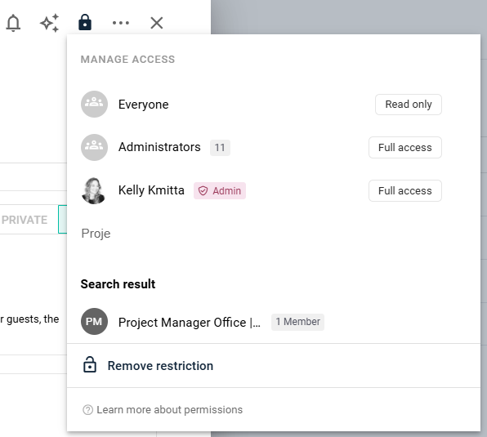This screenshot has height=437, width=487.
Task: Select Project Manager Office search result
Action: coord(273,322)
